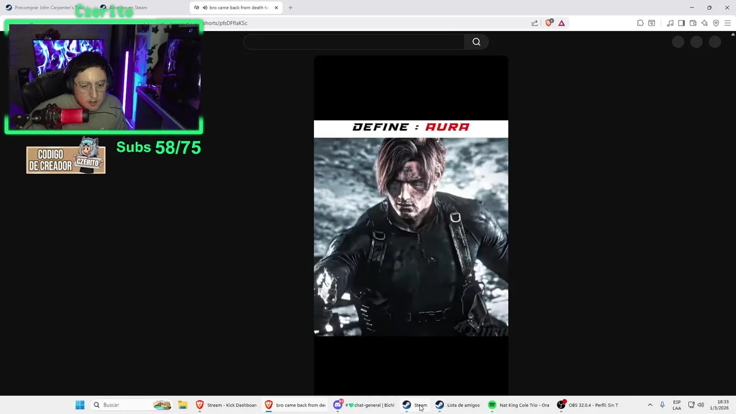Open the Brave Shields lion icon
Screen dimensions: 736x414
click(549, 23)
